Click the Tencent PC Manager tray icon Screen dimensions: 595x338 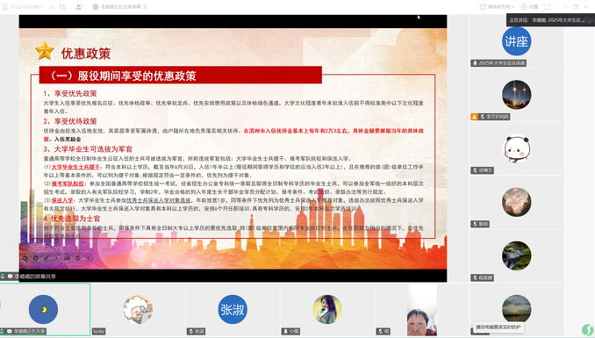(587, 329)
